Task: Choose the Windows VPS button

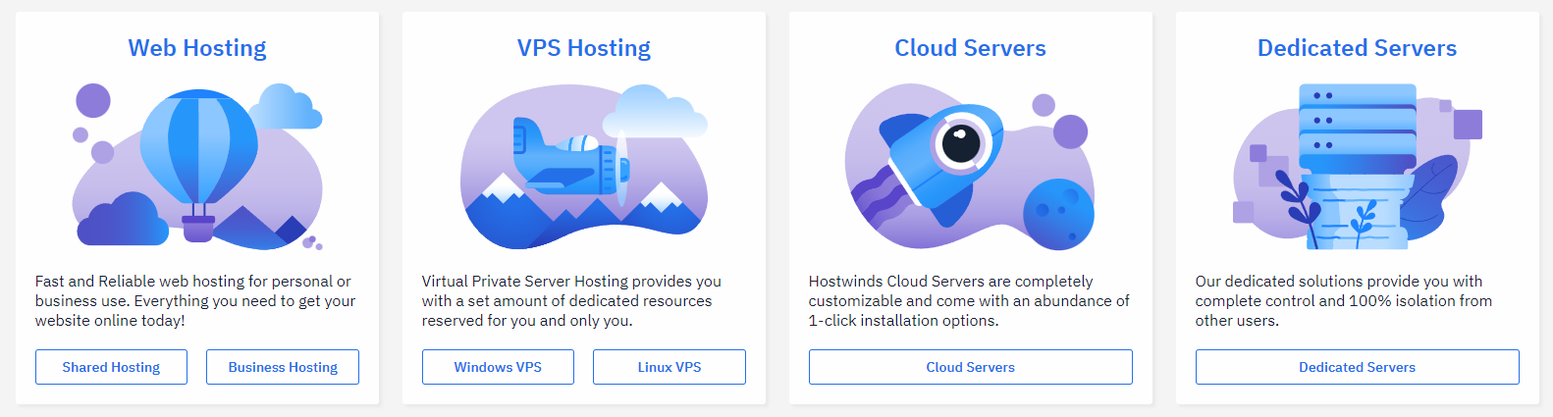Action: point(498,367)
